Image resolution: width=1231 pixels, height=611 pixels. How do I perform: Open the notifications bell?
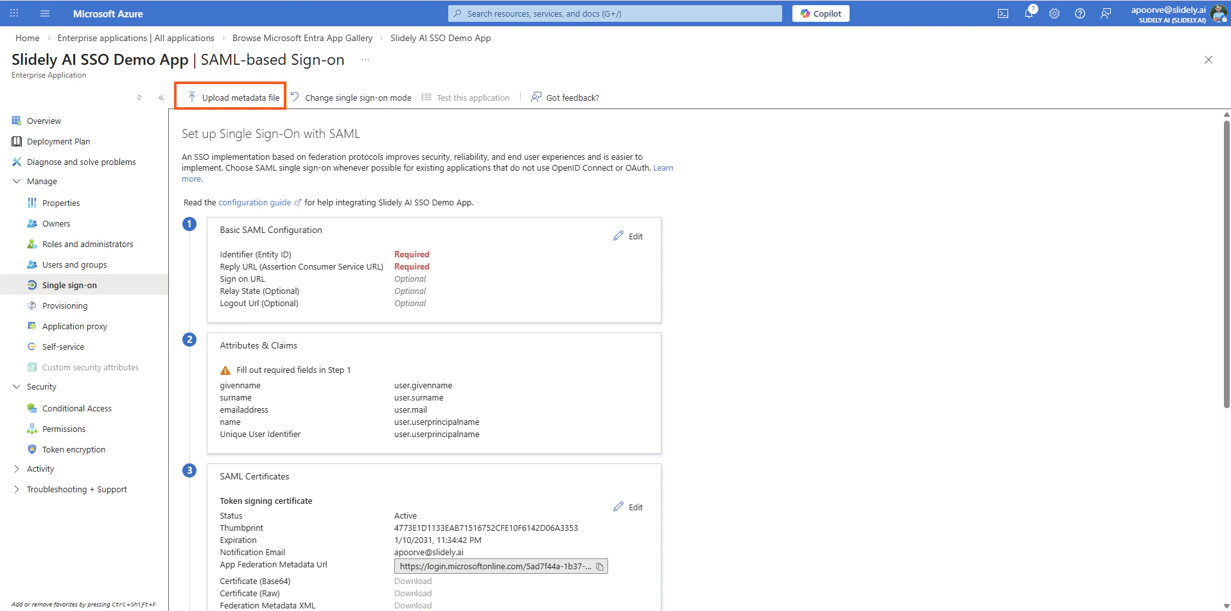[1029, 12]
